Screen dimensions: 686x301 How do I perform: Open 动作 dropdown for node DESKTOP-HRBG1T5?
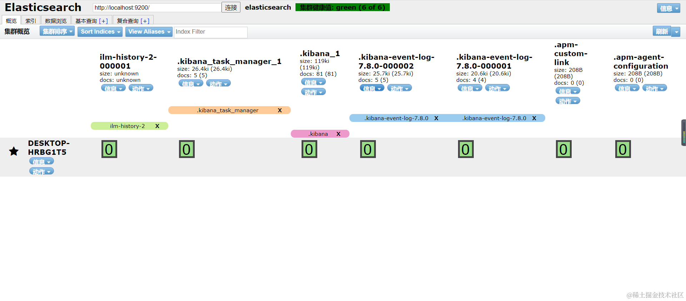pyautogui.click(x=41, y=171)
